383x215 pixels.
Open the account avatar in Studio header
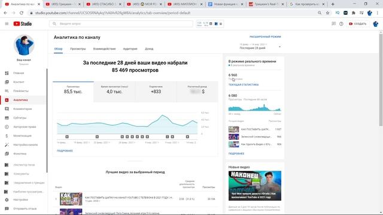(376, 24)
